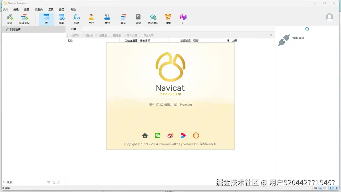Screen dimensions: 341x192
Task: Expand the dropdown arrow beside 其它
Action: [x=115, y=19]
